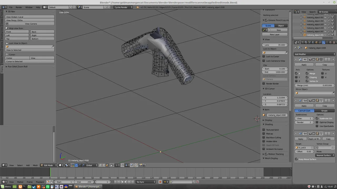Expand the Pan Orbit Zoom Roll panel
The image size is (337, 189).
click(17, 67)
